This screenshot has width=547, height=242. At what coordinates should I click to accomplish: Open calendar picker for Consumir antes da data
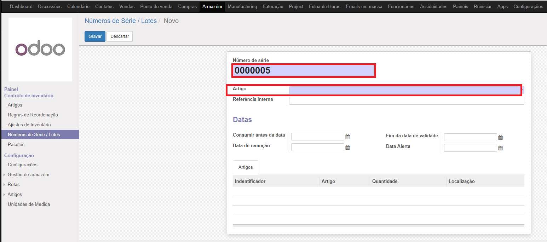[x=347, y=137]
